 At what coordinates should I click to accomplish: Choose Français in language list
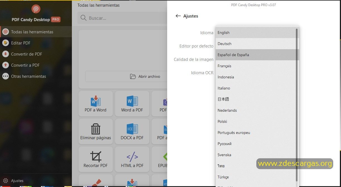coord(255,66)
